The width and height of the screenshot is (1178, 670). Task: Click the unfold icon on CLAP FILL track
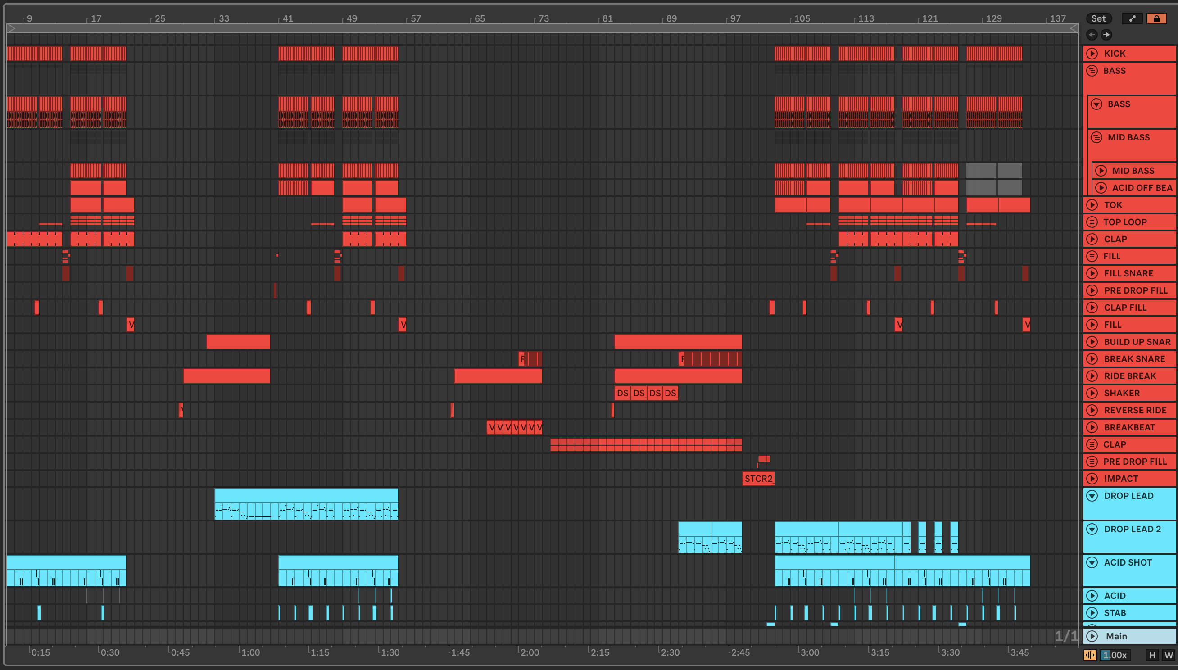coord(1092,308)
